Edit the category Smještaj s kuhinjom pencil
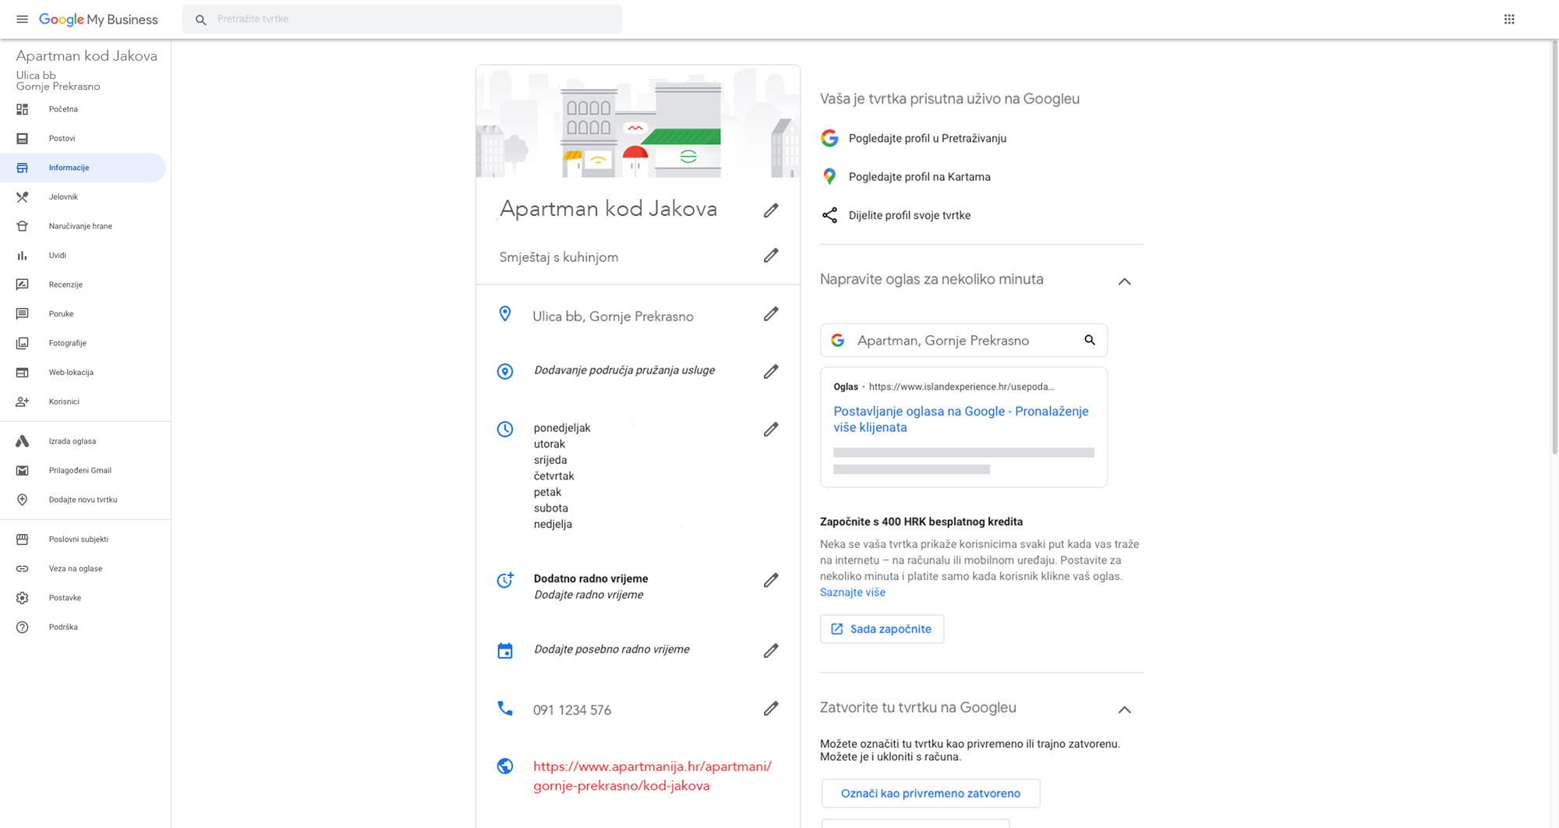The height and width of the screenshot is (828, 1559). 771,256
